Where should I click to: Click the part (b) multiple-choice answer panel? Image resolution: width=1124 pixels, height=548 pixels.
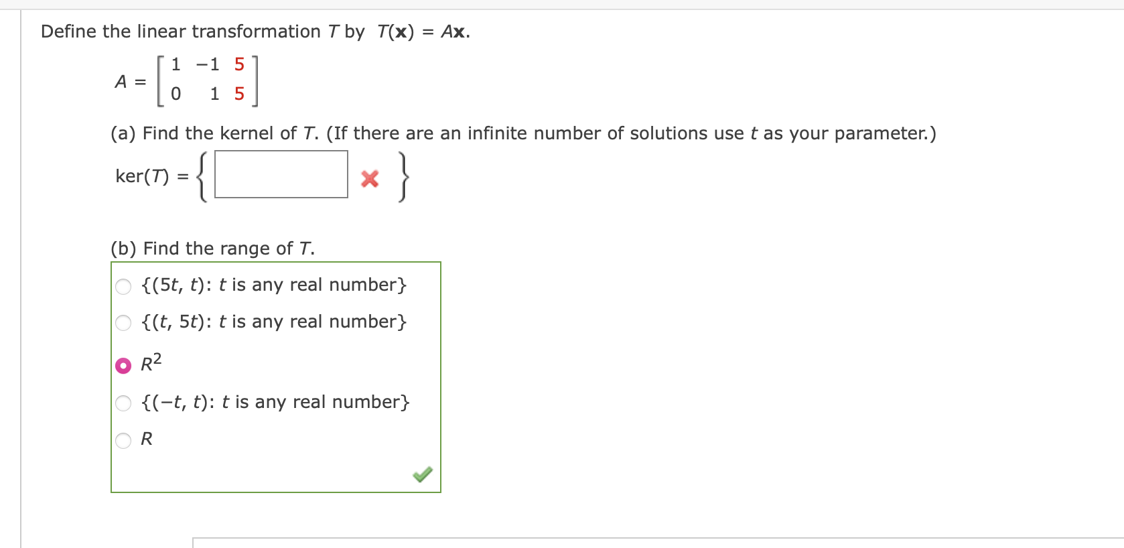(275, 376)
